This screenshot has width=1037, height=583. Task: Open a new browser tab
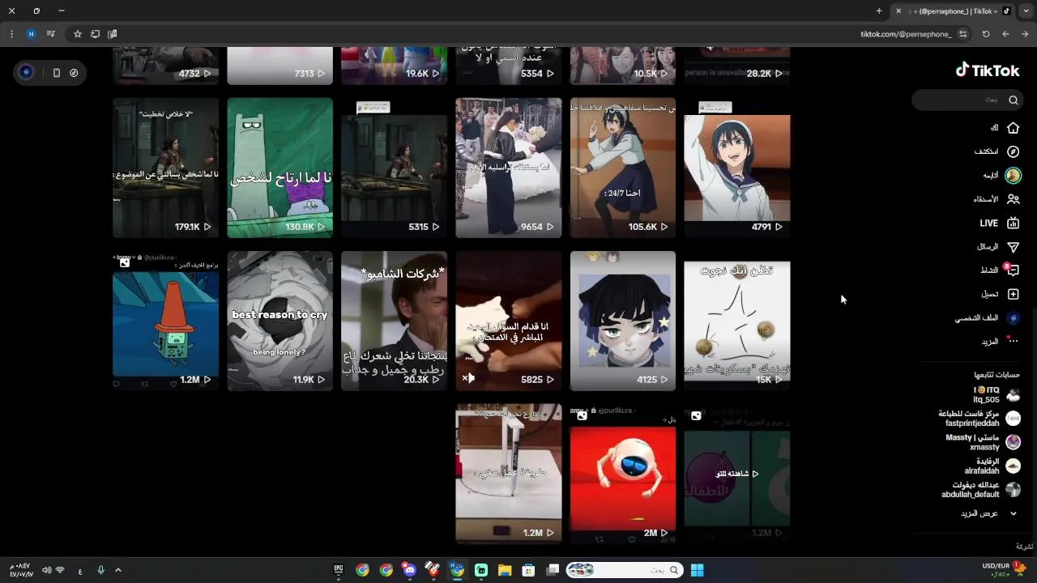coord(879,11)
